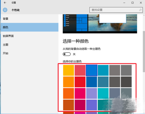The height and width of the screenshot is (114, 145).
Task: Pick the hot pink color swatch
Action: click(80, 93)
